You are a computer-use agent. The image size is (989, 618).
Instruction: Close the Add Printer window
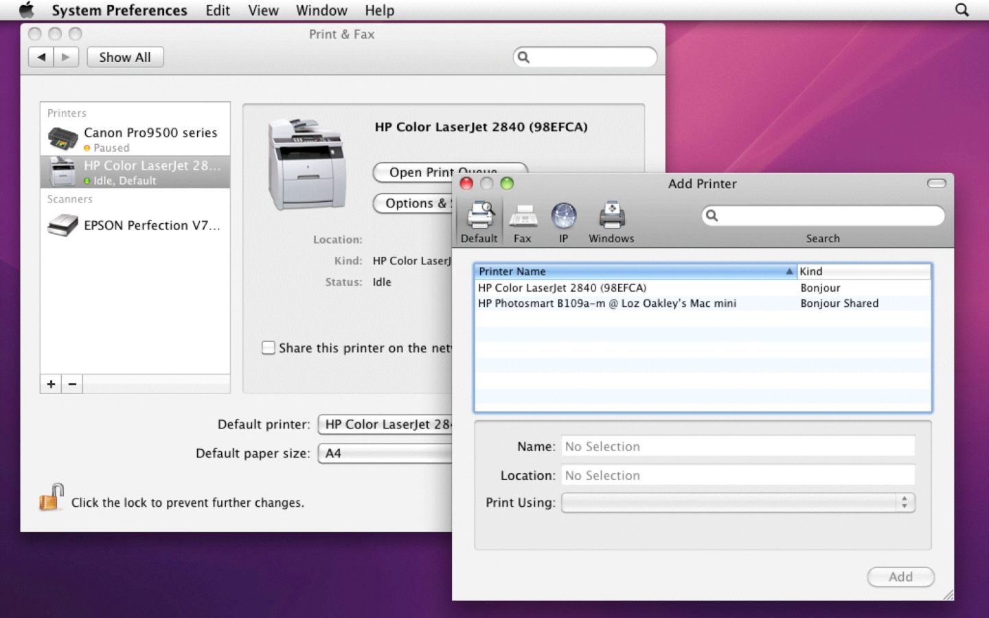(466, 183)
